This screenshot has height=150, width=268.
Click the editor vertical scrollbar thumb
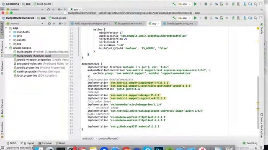point(258,102)
